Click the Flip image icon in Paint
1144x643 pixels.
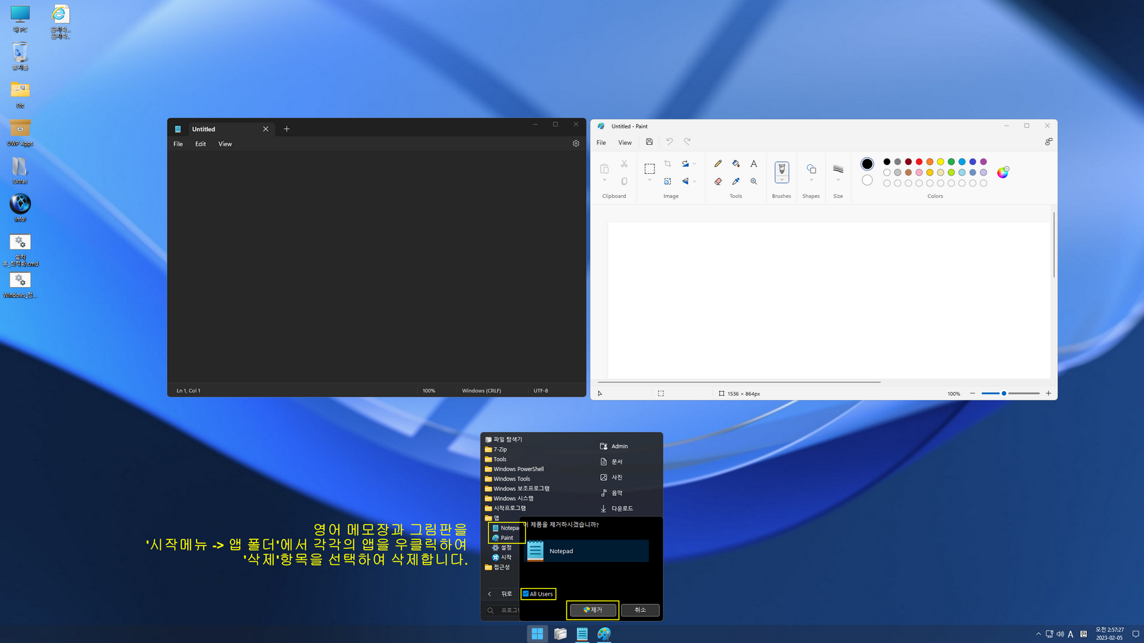[x=685, y=181]
